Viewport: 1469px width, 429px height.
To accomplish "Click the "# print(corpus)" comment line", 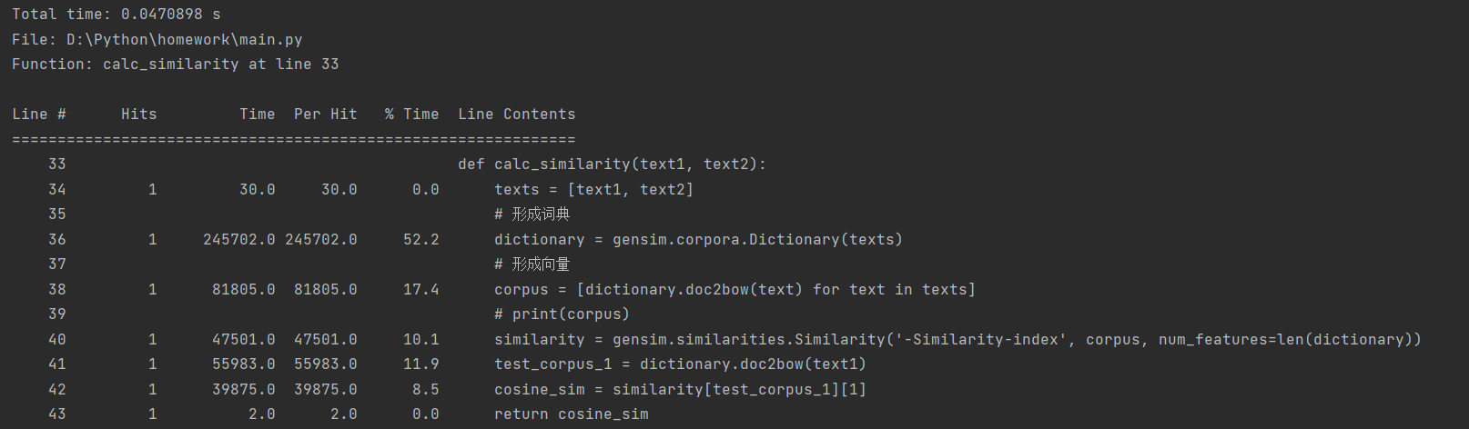I will tap(562, 314).
